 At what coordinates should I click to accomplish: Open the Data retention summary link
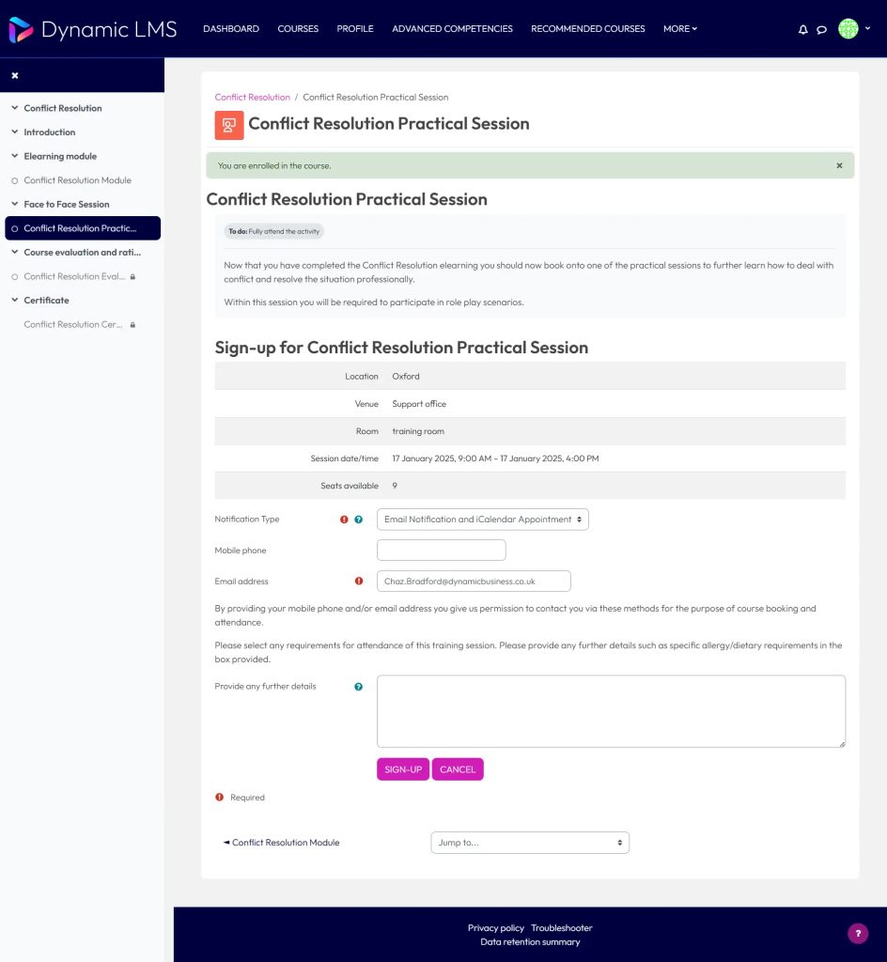pos(530,941)
